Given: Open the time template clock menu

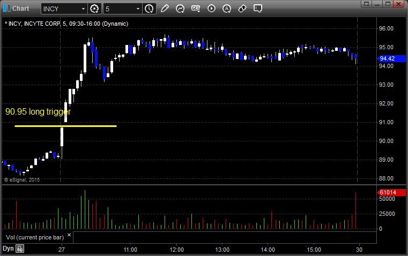Looking at the screenshot, I should click(149, 9).
